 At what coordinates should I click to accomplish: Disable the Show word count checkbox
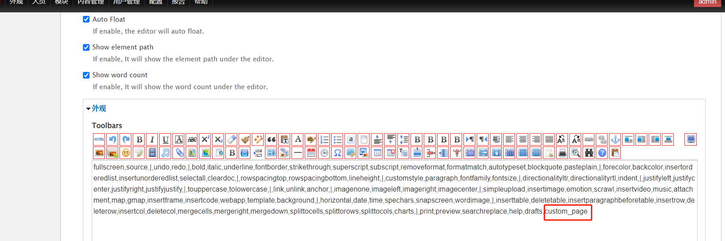[x=86, y=75]
